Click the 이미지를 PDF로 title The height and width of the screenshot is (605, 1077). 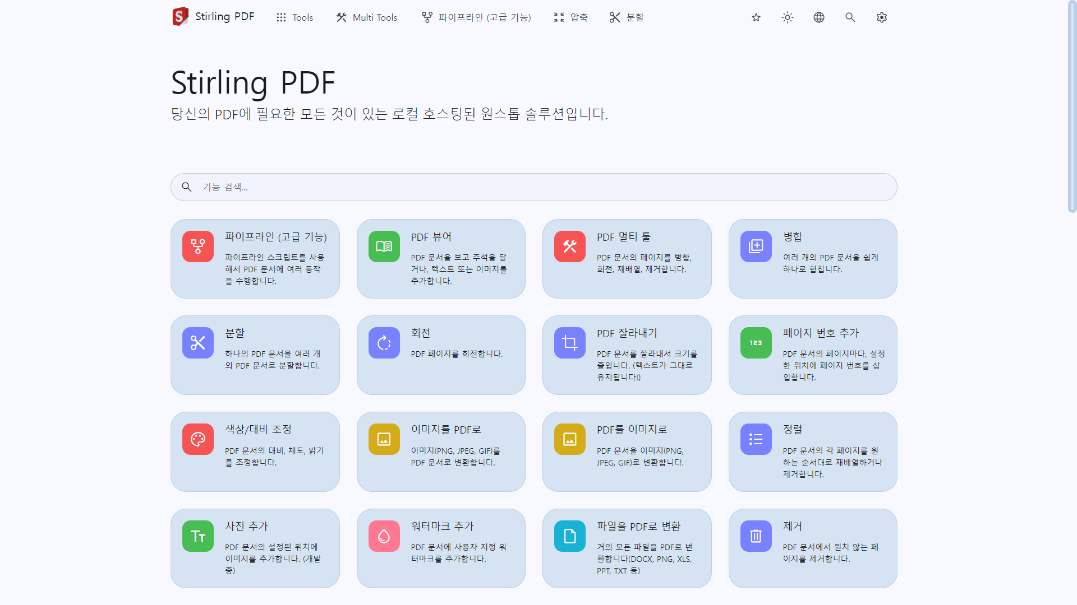click(x=447, y=430)
